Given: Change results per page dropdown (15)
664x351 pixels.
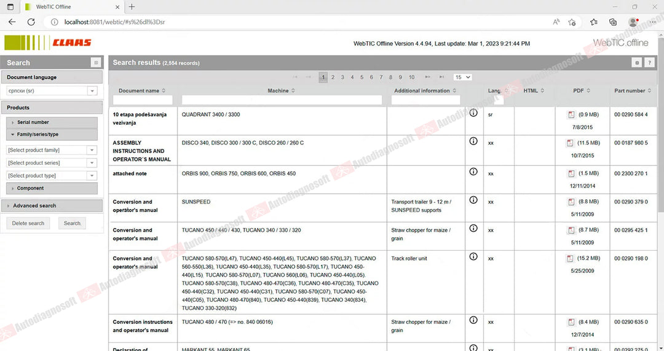Looking at the screenshot, I should 462,77.
